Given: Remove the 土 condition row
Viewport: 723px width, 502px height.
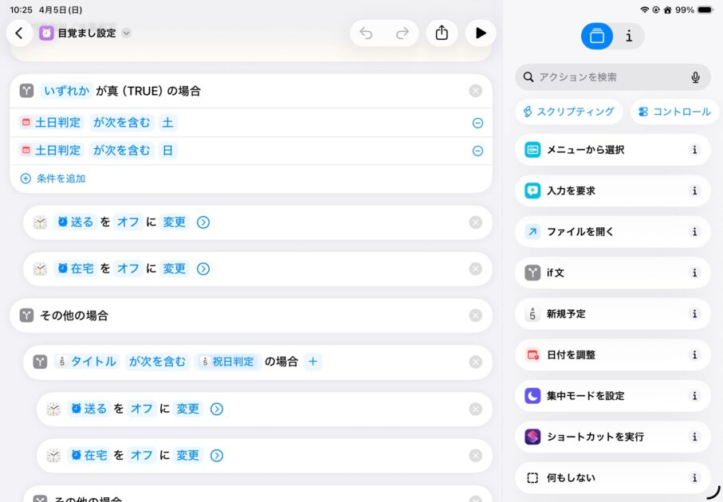Looking at the screenshot, I should (477, 123).
